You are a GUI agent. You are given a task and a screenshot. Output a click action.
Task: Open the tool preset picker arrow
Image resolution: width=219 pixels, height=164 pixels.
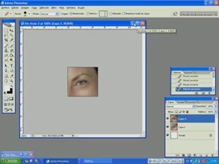[11, 14]
